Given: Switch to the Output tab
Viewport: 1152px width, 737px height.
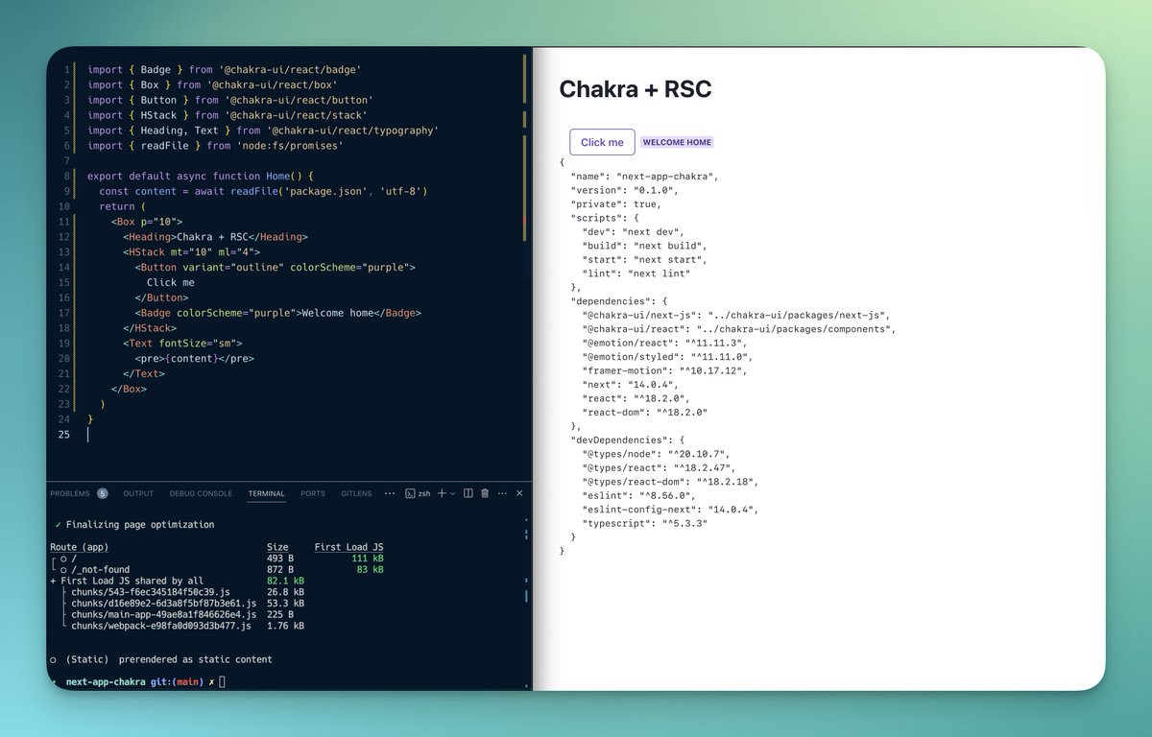Looking at the screenshot, I should click(138, 493).
